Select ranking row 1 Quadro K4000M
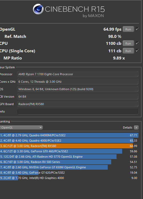Viewport: 143px width, 199px height. tap(69, 135)
